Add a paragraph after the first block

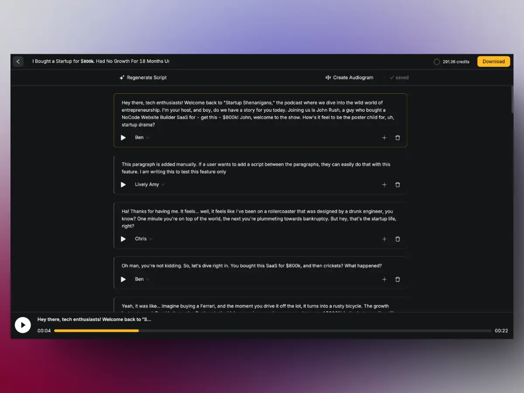[x=384, y=138]
